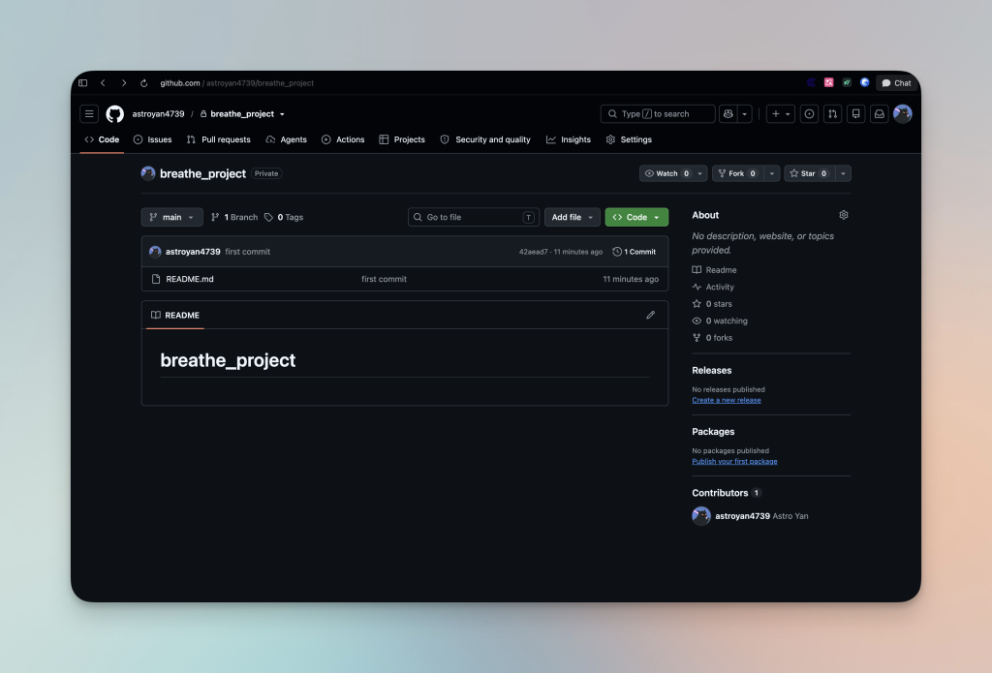The height and width of the screenshot is (673, 992).
Task: Open the repositories icon in header
Action: (x=856, y=114)
